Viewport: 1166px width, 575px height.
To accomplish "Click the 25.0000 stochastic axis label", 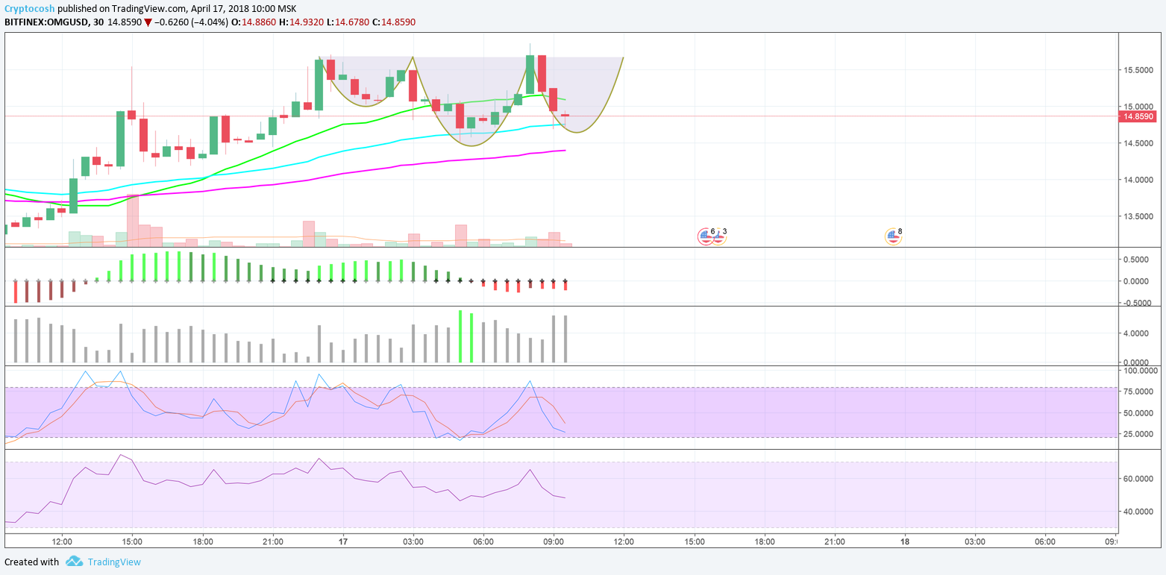I will 1138,434.
